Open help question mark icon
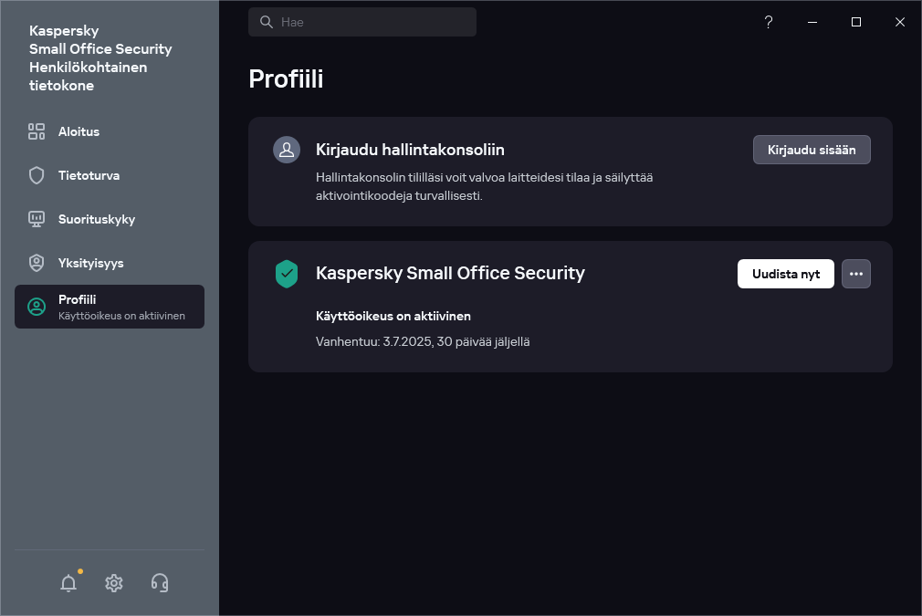 [769, 22]
